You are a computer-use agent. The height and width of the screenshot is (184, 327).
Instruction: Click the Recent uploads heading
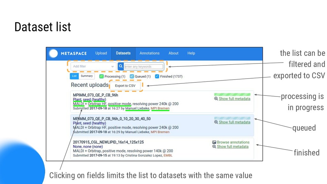tap(90, 85)
